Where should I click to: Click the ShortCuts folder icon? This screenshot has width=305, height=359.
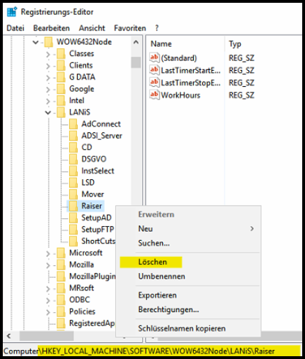(x=73, y=241)
